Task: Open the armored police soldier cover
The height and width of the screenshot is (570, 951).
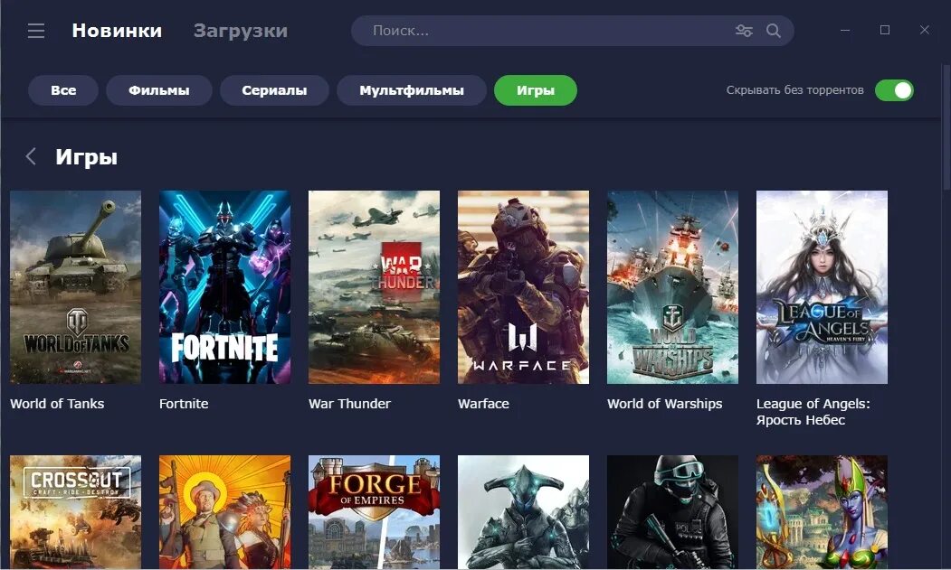Action: (672, 512)
